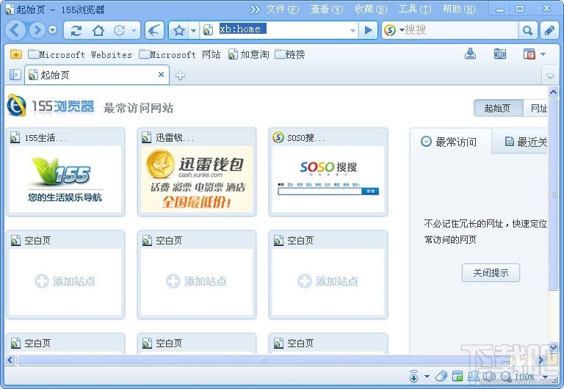The height and width of the screenshot is (389, 564).
Task: Click the download manager icon in bookmarks bar
Action: (x=470, y=54)
